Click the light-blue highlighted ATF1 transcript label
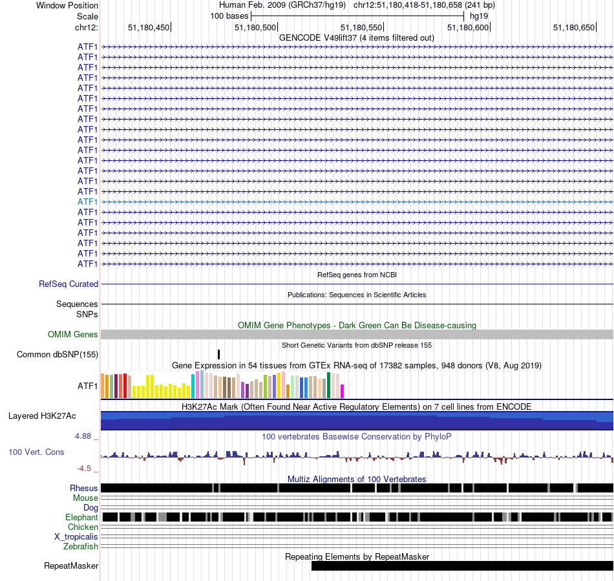Image resolution: width=614 pixels, height=581 pixels. coord(87,202)
